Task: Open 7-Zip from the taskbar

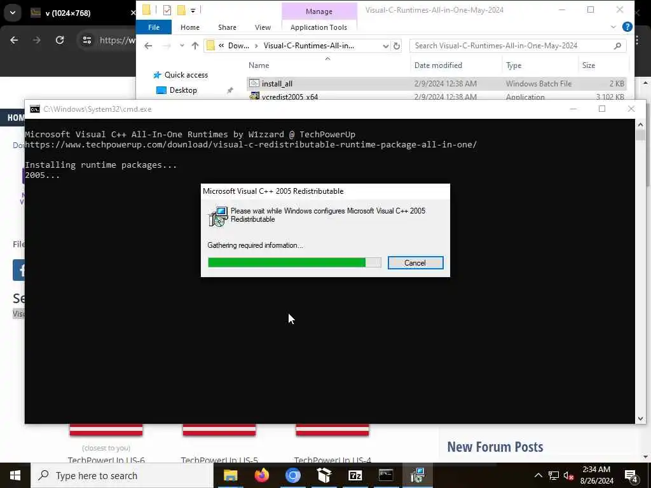Action: click(355, 475)
